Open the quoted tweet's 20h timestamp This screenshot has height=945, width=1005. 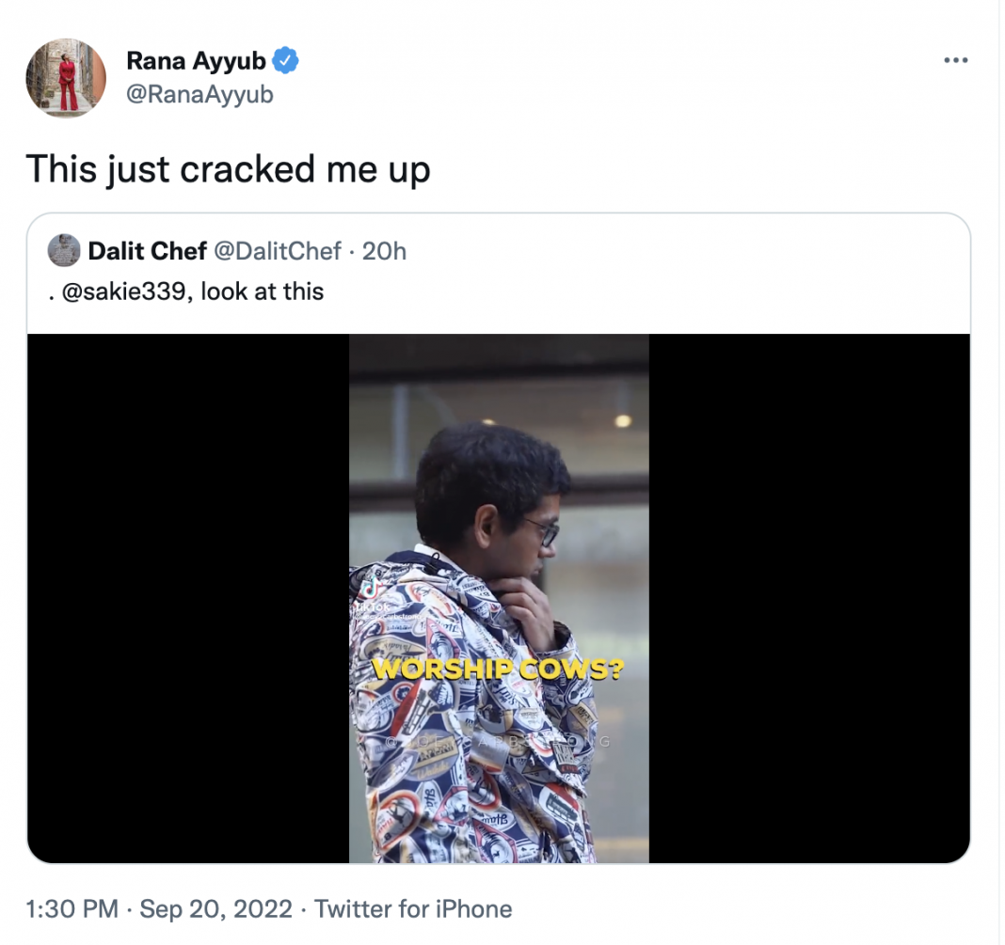click(x=384, y=251)
